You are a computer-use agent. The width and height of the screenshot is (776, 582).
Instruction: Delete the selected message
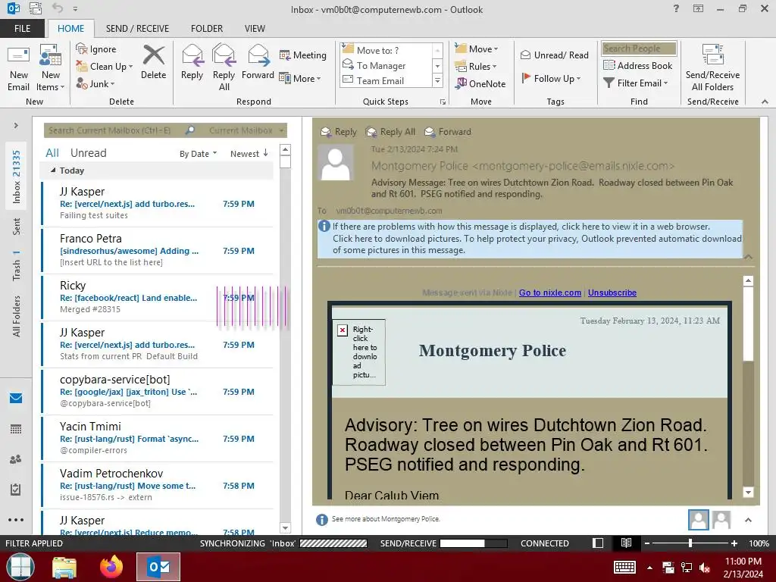click(153, 62)
